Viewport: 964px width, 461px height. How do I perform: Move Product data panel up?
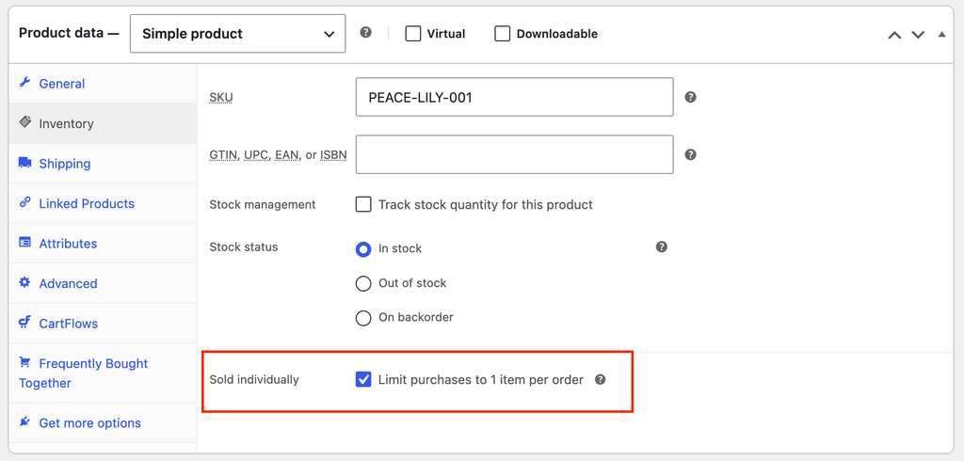point(894,35)
